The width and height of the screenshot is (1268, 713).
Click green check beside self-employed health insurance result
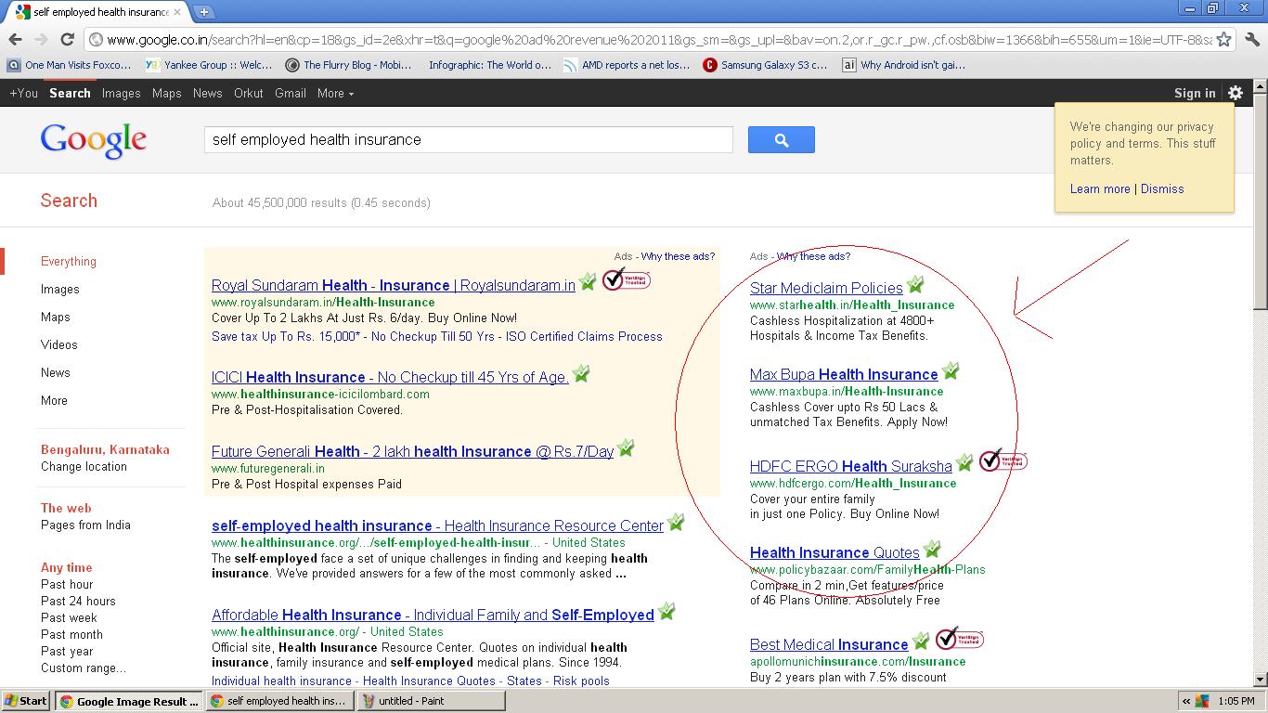click(676, 522)
